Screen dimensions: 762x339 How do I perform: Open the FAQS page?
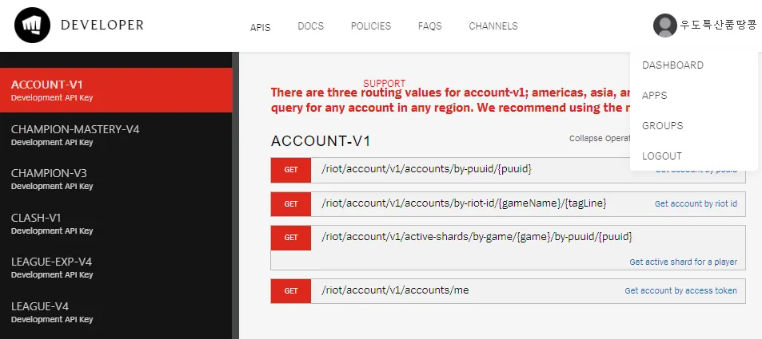(429, 26)
